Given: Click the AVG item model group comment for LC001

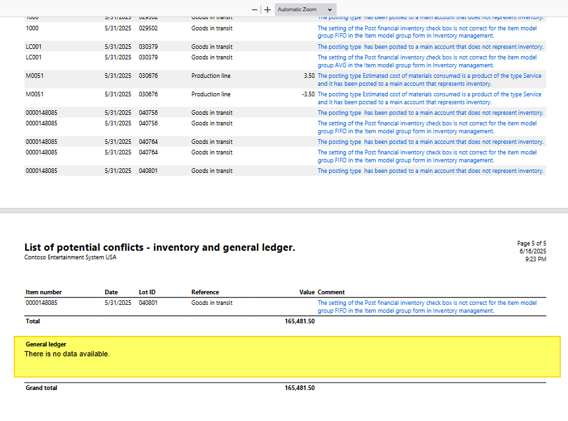Looking at the screenshot, I should (427, 61).
